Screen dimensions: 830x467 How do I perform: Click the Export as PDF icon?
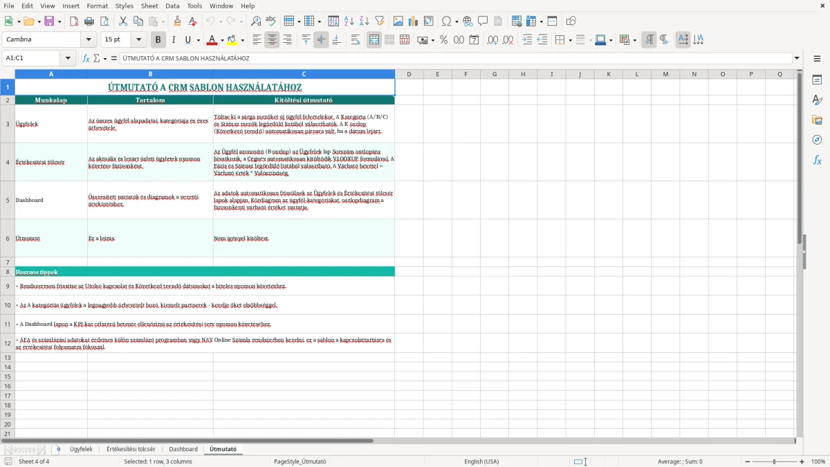(73, 21)
